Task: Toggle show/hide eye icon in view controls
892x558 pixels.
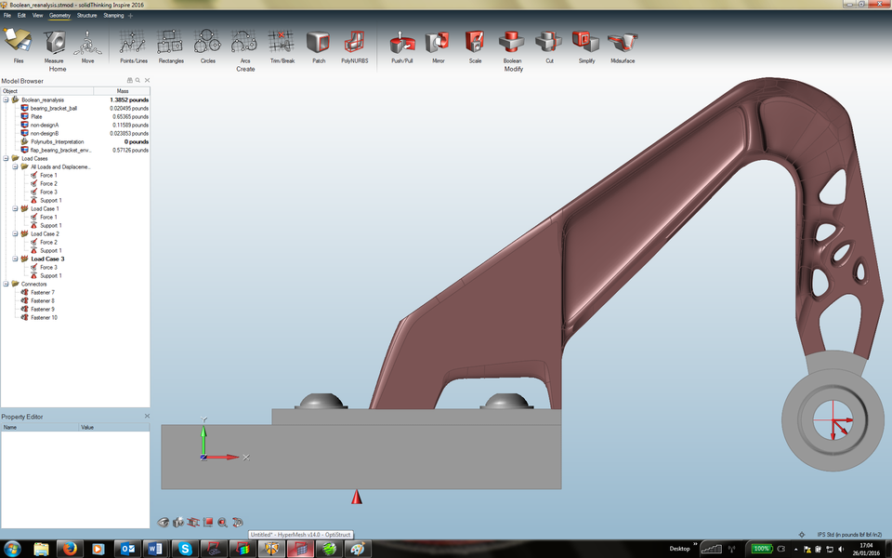Action: click(164, 522)
